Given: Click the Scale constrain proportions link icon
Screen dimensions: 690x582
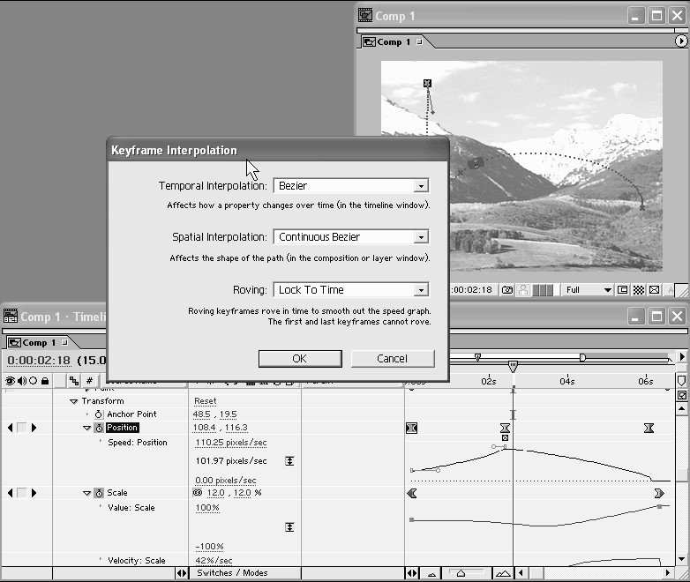Looking at the screenshot, I should 198,493.
